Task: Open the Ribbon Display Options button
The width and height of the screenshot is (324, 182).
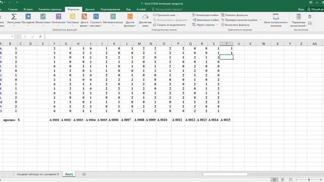Action: (x=310, y=3)
